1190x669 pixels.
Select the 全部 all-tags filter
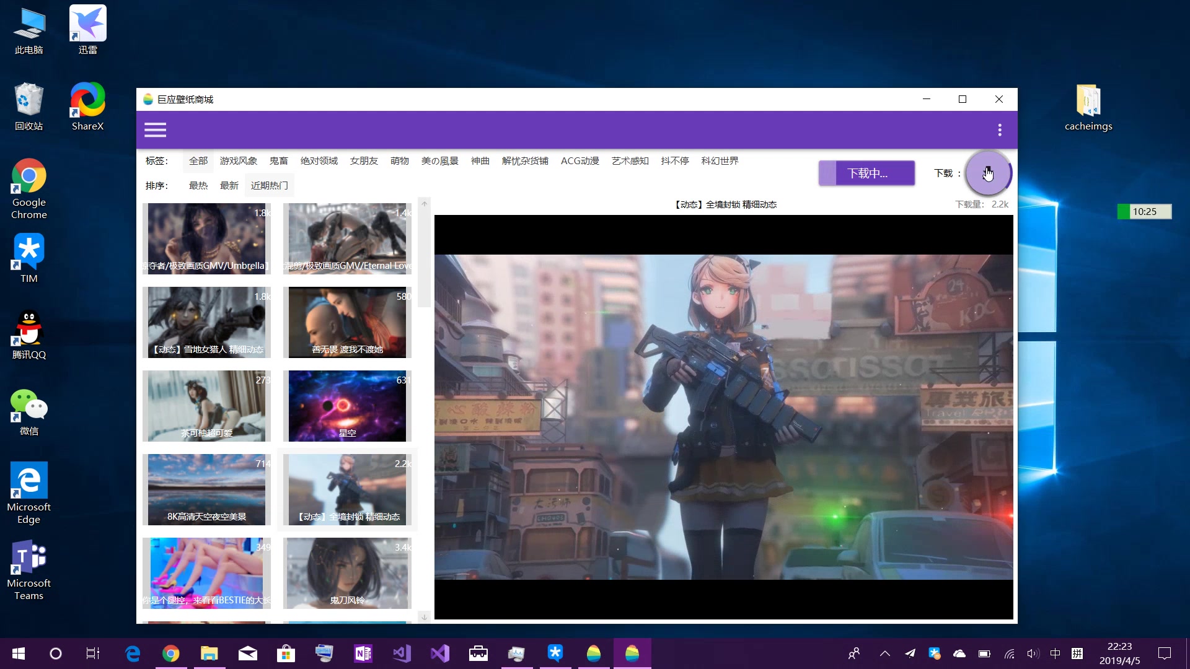point(198,160)
